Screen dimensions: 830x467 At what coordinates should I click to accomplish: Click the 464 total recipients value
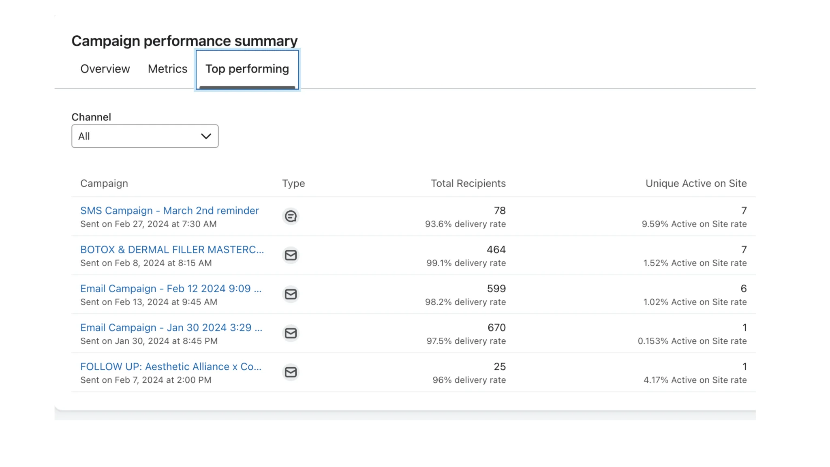point(496,250)
